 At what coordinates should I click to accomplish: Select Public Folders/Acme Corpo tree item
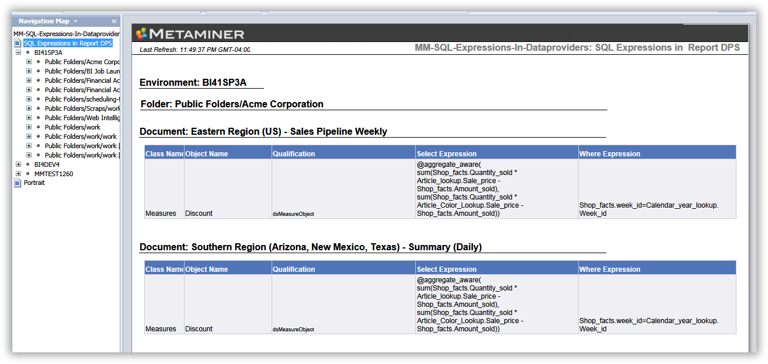(x=82, y=62)
